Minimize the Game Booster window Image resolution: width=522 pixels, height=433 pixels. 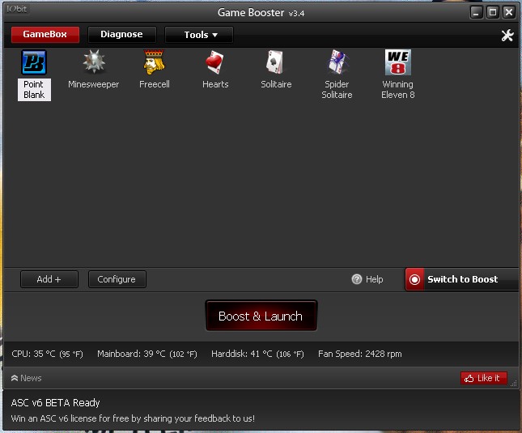point(477,13)
